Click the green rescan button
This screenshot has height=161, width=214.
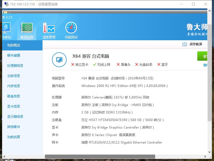[x=202, y=56]
